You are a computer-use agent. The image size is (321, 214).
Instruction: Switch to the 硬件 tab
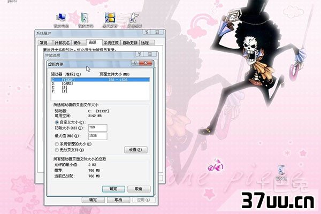(79, 43)
